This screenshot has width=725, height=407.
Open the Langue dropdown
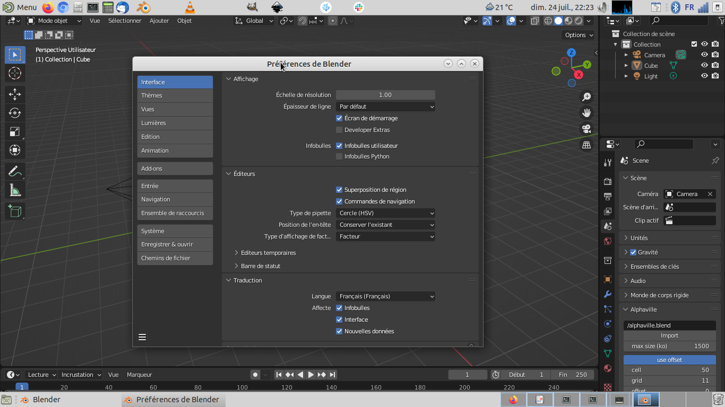coord(386,296)
